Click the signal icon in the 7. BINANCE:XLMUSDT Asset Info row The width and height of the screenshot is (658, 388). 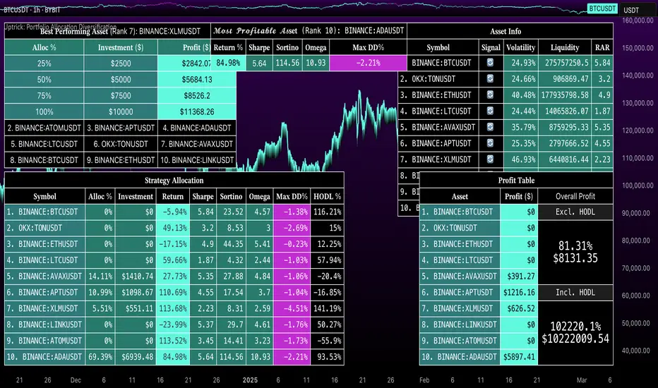tap(490, 159)
